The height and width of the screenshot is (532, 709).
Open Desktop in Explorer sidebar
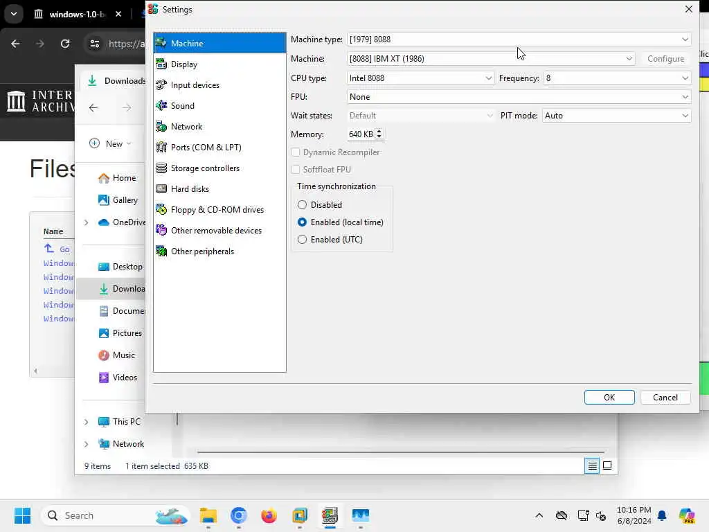point(120,267)
